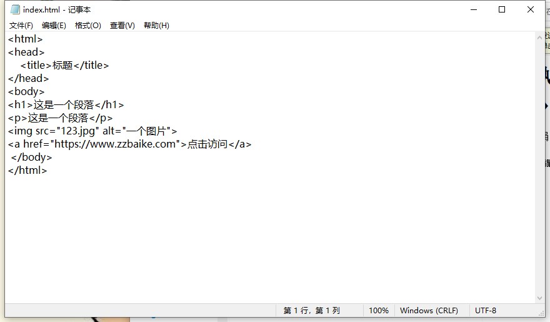
Task: Click the index.html - 记事本 window title
Action: point(57,10)
